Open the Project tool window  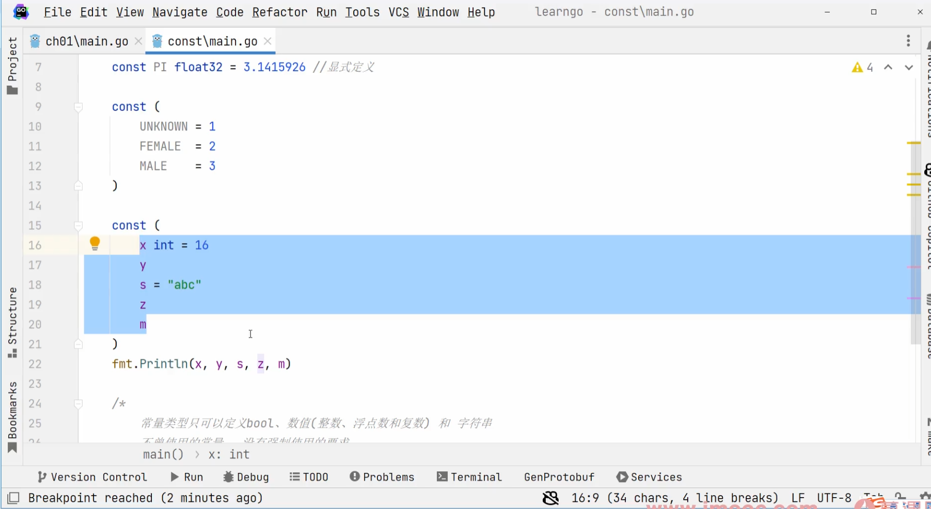pos(12,66)
